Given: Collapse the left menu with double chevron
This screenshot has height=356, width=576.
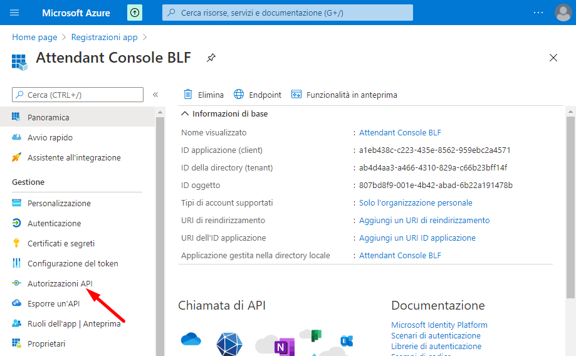Looking at the screenshot, I should (155, 95).
